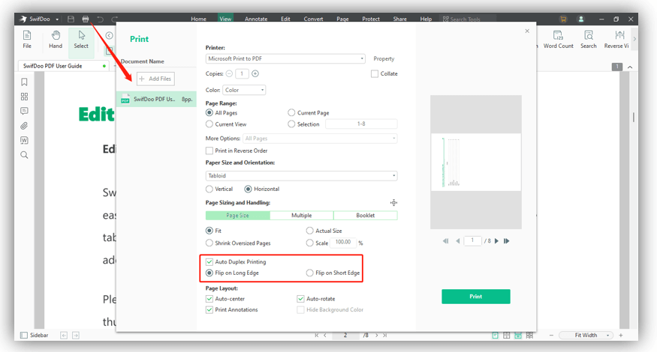
Task: Click the save icon in title bar
Action: point(71,19)
